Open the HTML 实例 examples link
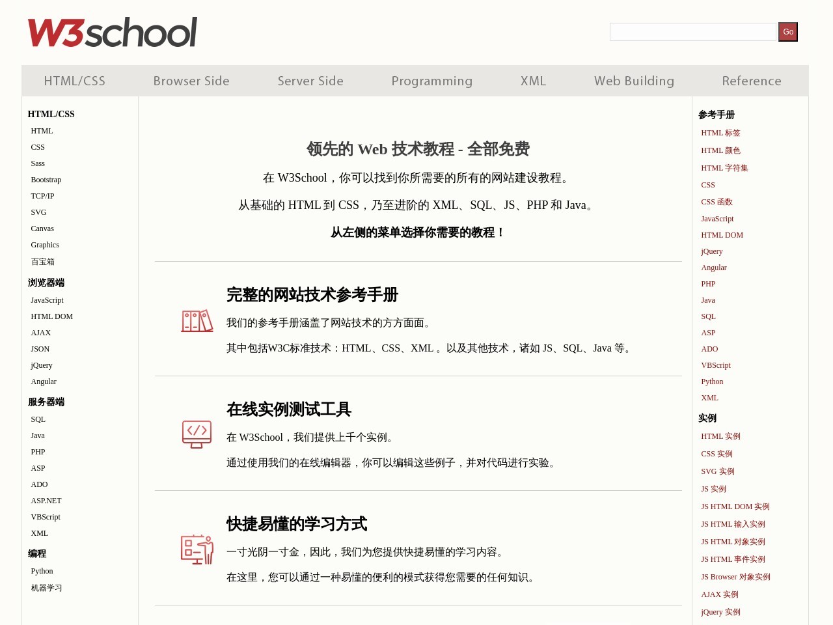The height and width of the screenshot is (625, 833). 720,436
